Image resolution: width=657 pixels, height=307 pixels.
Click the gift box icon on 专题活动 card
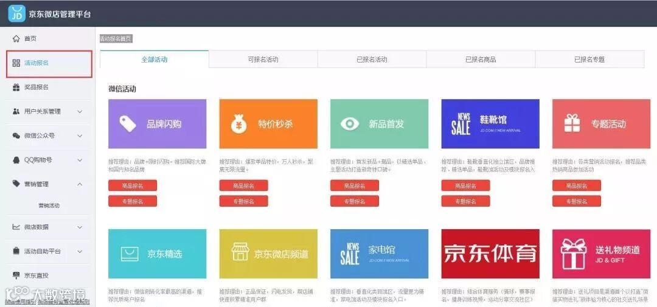572,123
